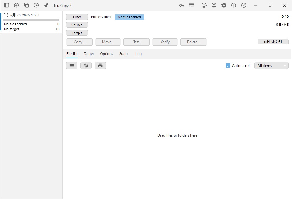Click the dashed square job icon
The image size is (292, 199).
pos(6,15)
